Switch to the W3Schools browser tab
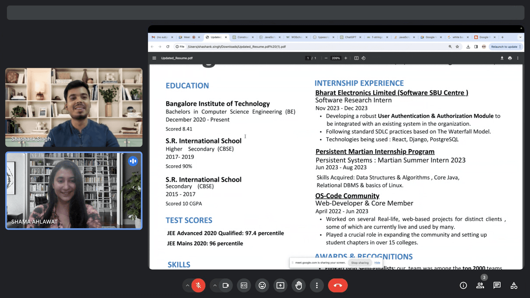Screen dimensions: 530x298 [x=296, y=37]
